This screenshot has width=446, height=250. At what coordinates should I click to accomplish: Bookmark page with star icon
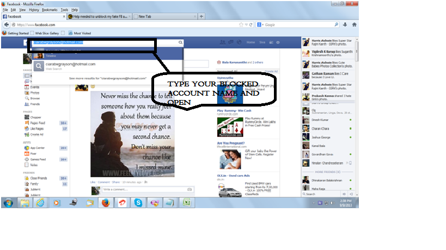[x=241, y=24]
